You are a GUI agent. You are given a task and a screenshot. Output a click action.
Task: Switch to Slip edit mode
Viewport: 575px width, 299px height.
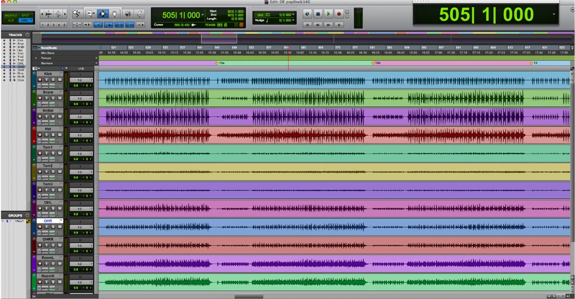click(x=11, y=20)
